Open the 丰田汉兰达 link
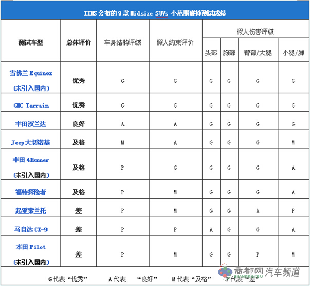310x286 pixels. click(31, 124)
